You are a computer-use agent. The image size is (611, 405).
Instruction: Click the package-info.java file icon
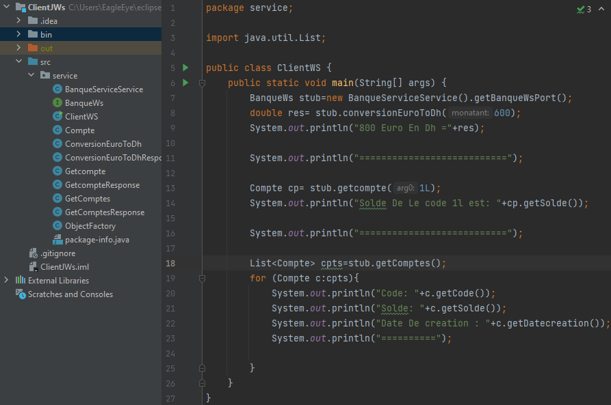tap(57, 239)
